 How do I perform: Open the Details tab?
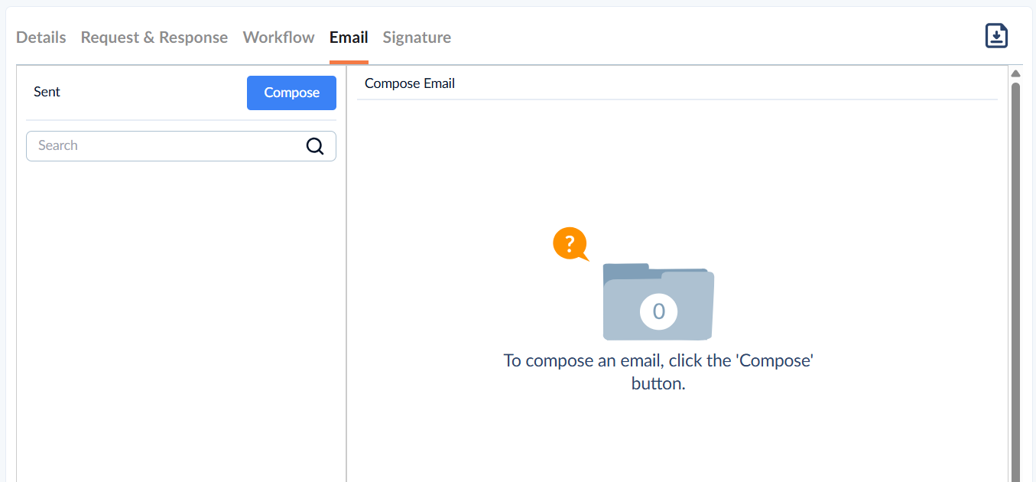pos(41,37)
